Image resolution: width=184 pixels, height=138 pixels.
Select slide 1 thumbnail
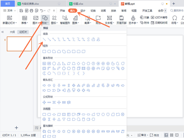[19, 44]
